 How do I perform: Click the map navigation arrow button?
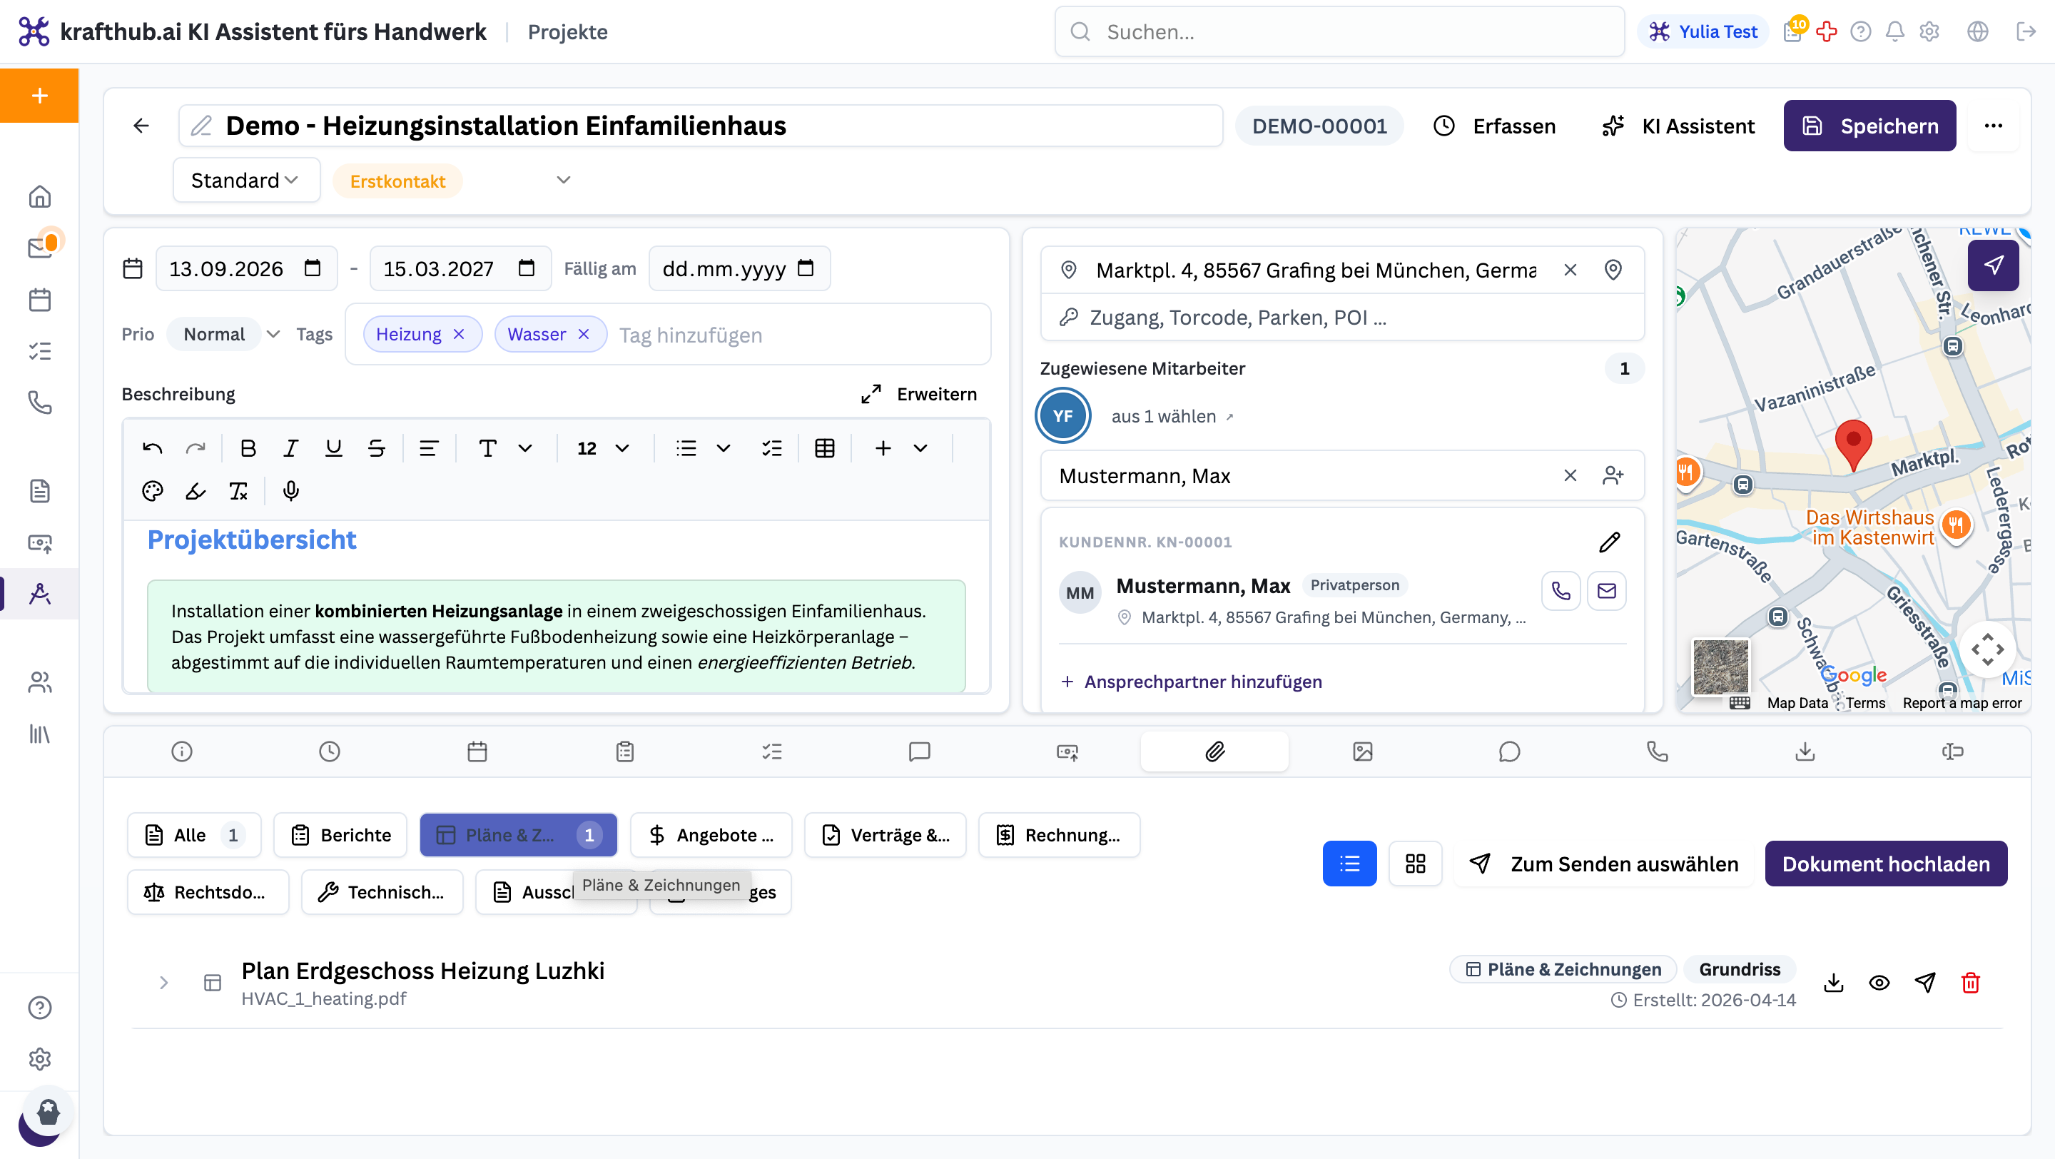tap(1993, 265)
